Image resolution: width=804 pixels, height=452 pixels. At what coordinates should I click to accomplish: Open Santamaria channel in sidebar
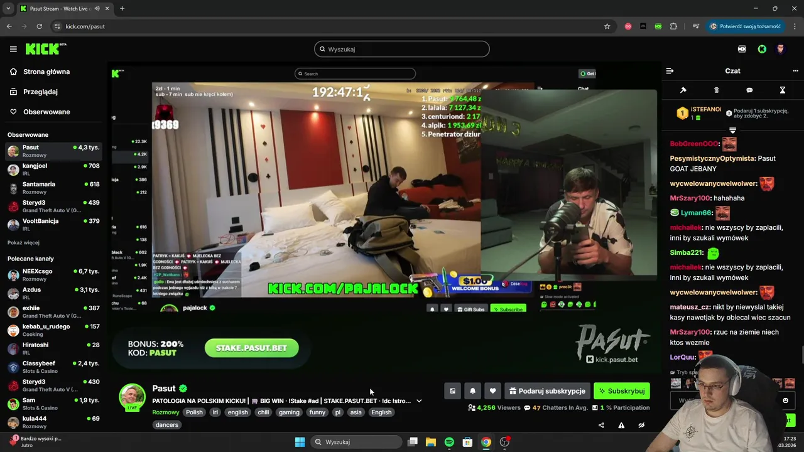[53, 188]
